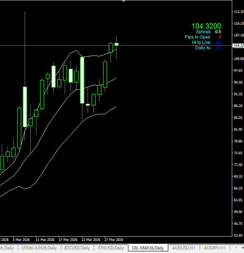Click the active OIL-MAY26,Daily tab

coord(148,248)
